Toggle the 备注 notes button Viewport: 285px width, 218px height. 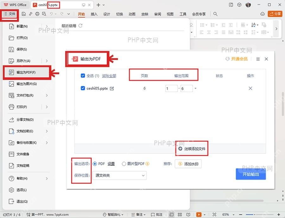138,215
